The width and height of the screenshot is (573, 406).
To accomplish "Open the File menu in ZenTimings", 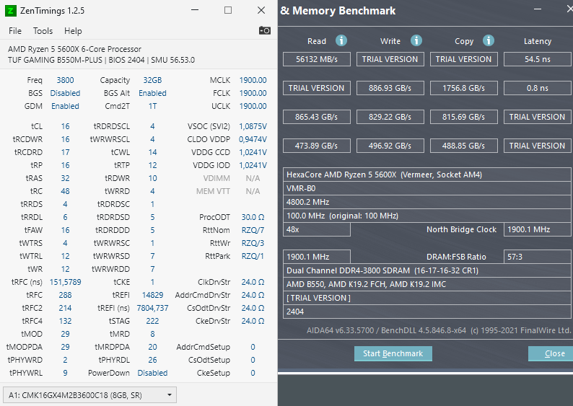I will point(15,31).
